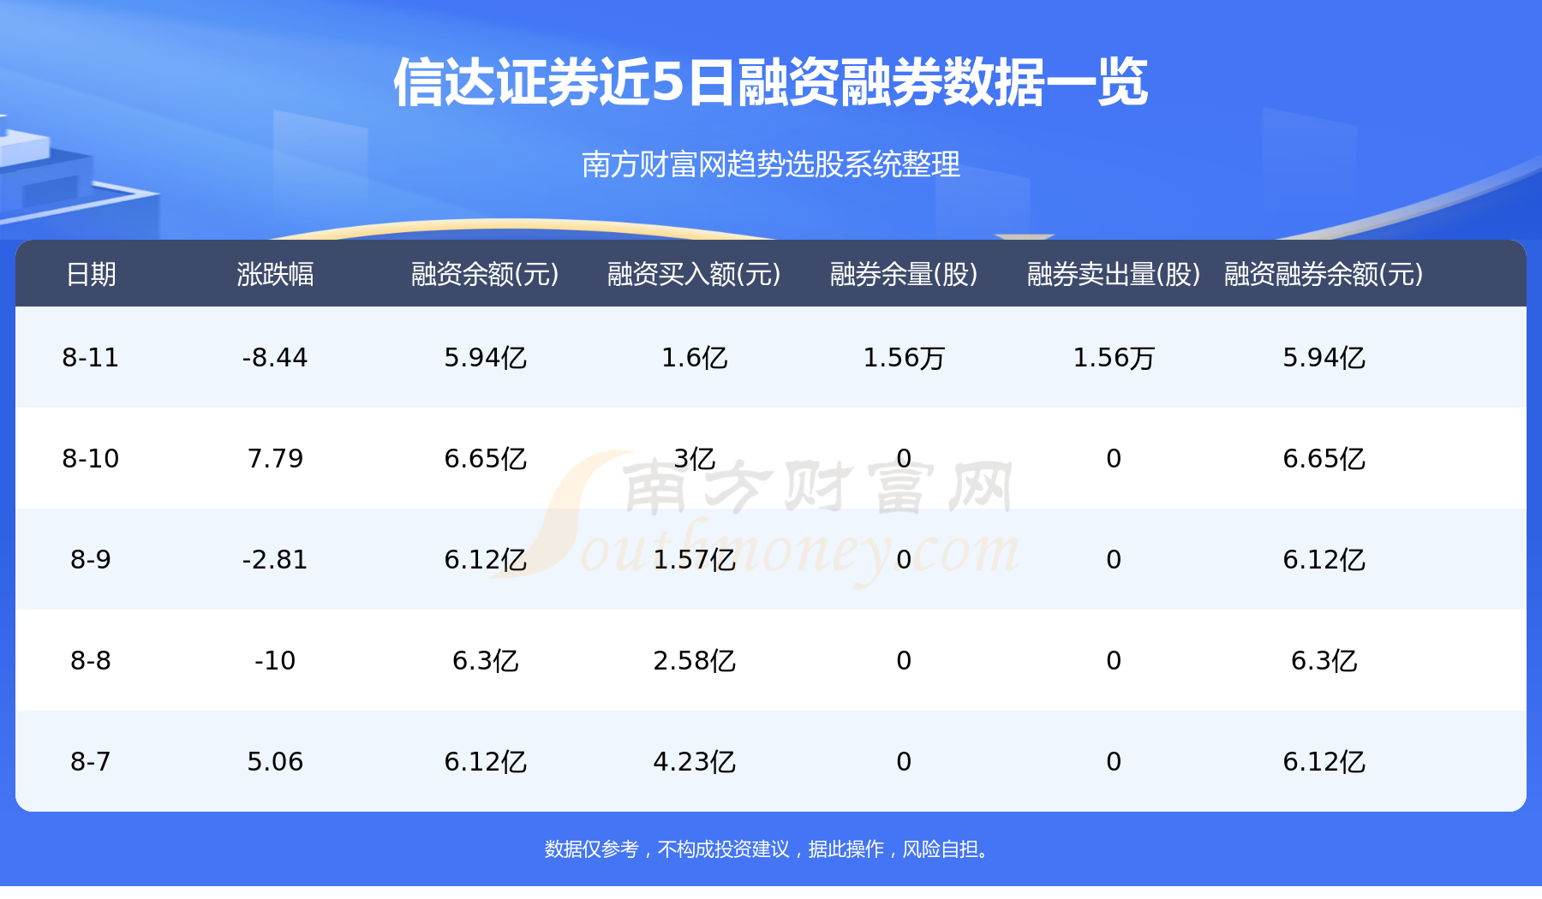Select the 融券卖出量(股) column header

click(1114, 274)
